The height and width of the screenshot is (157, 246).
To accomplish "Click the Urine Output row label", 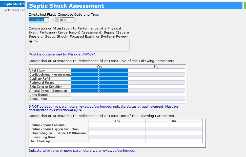I will (50, 95).
